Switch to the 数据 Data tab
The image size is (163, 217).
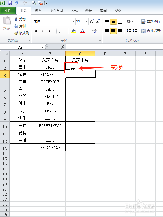89,11
